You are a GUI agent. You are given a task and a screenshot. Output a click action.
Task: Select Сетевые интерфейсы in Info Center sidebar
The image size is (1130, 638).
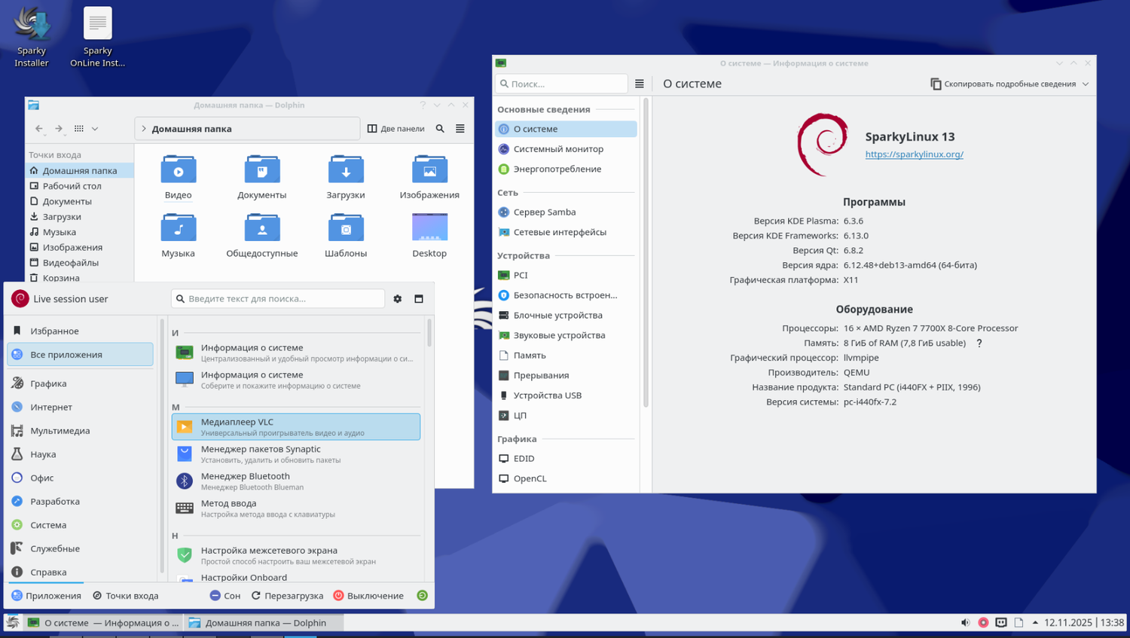point(566,232)
